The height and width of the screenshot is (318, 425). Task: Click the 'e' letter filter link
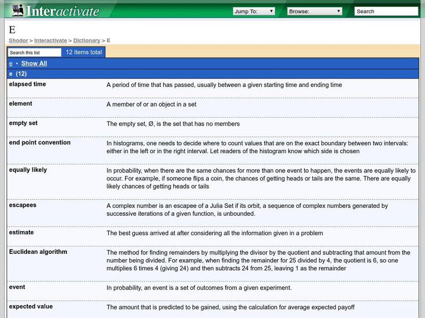11,64
